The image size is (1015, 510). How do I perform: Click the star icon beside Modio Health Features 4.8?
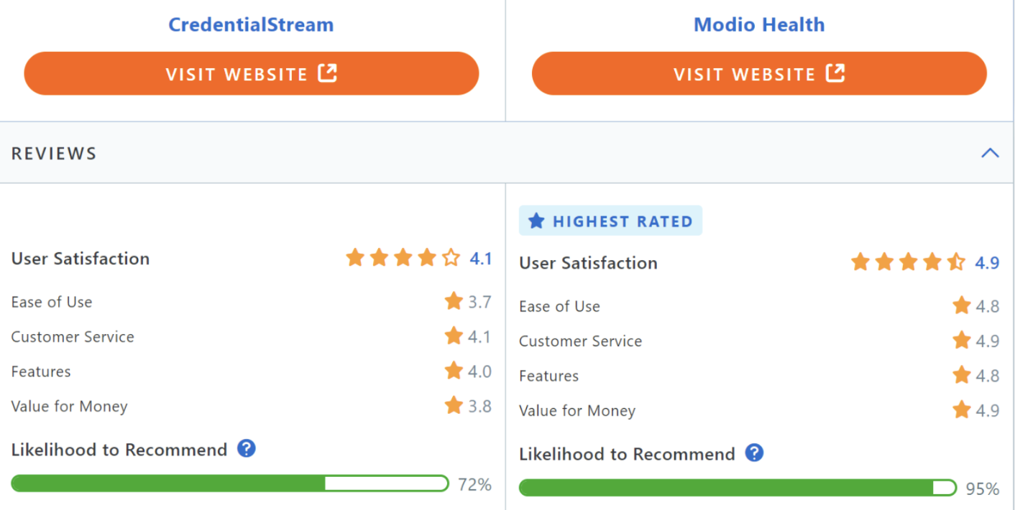pos(962,374)
